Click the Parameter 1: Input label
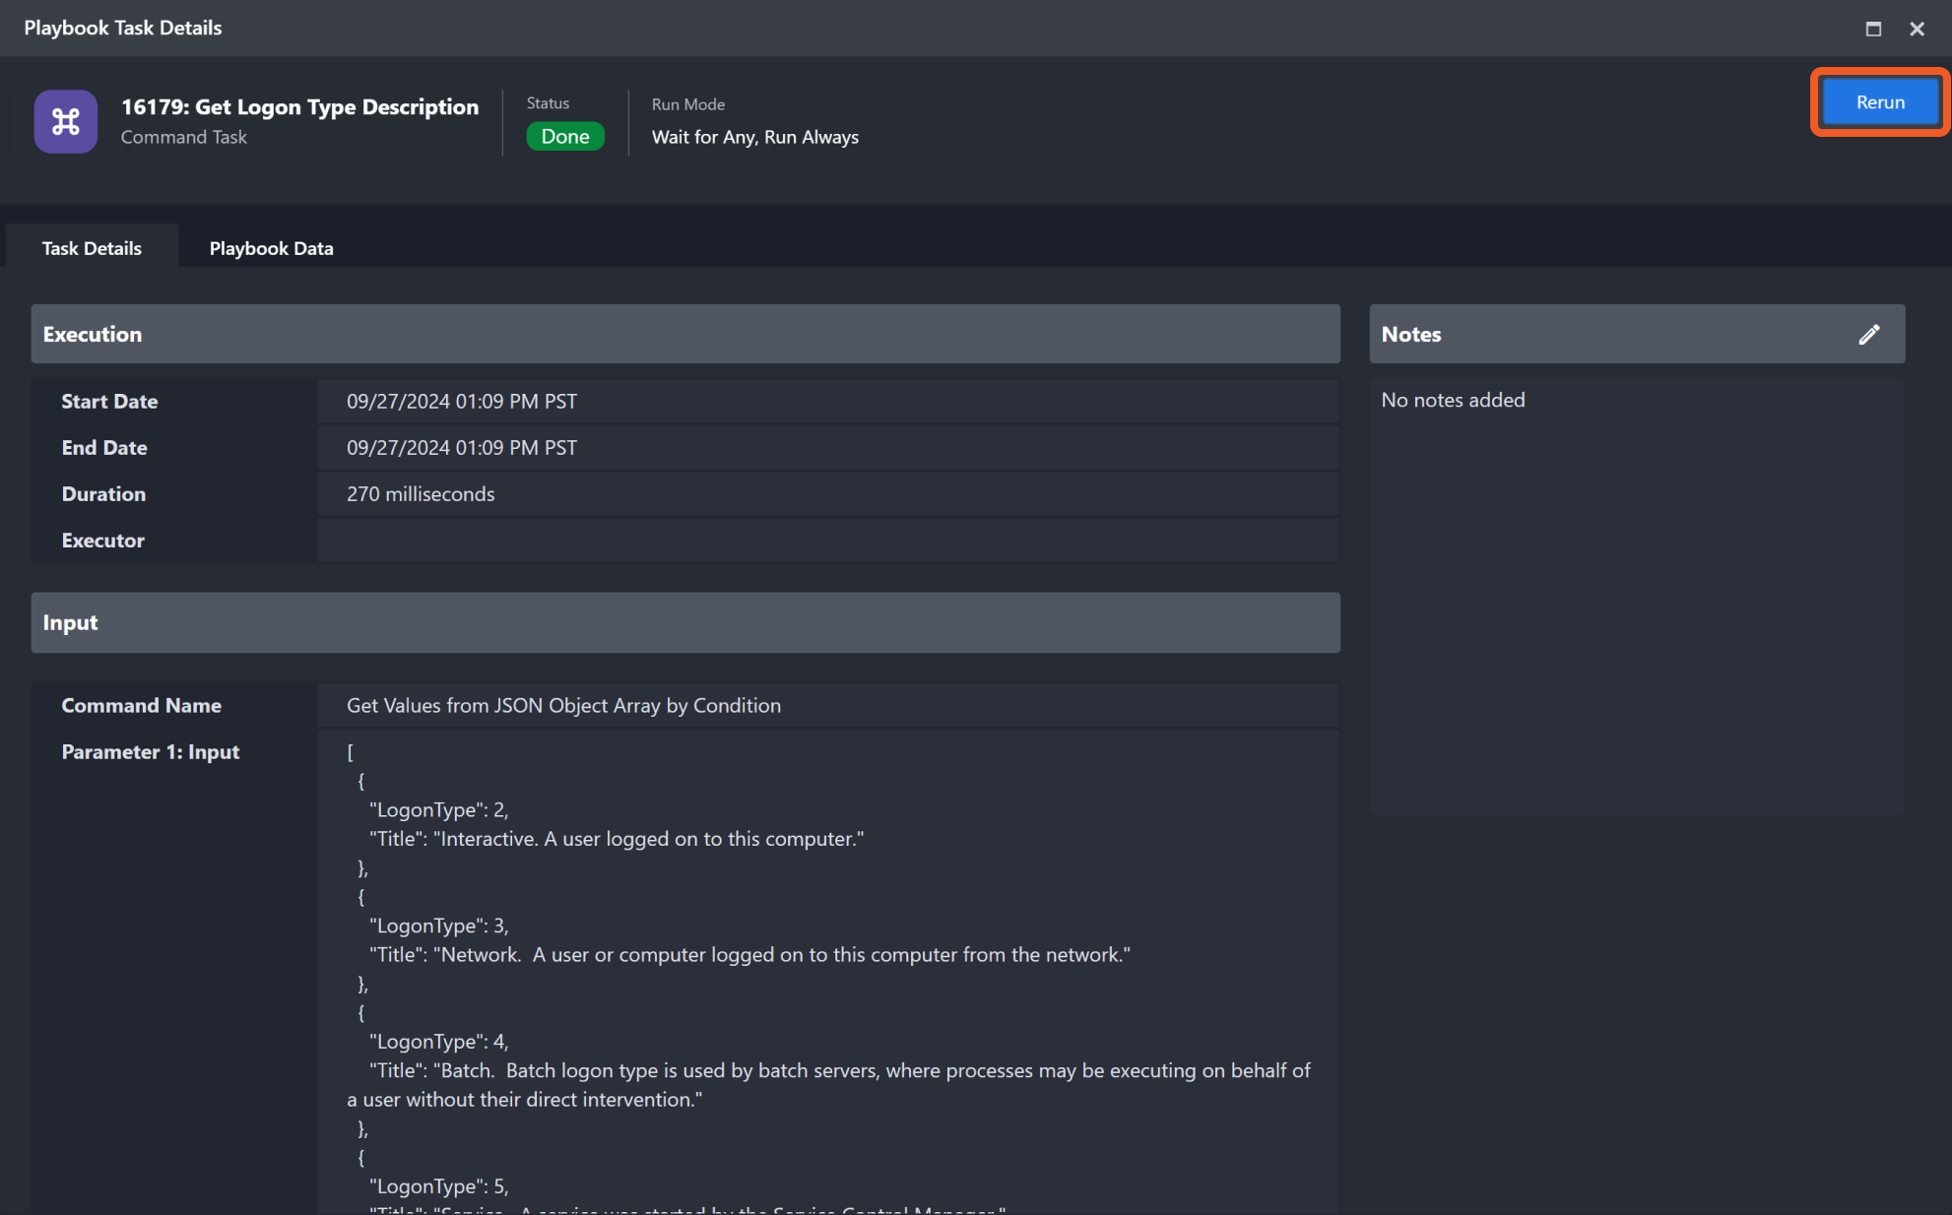1952x1215 pixels. click(x=151, y=752)
